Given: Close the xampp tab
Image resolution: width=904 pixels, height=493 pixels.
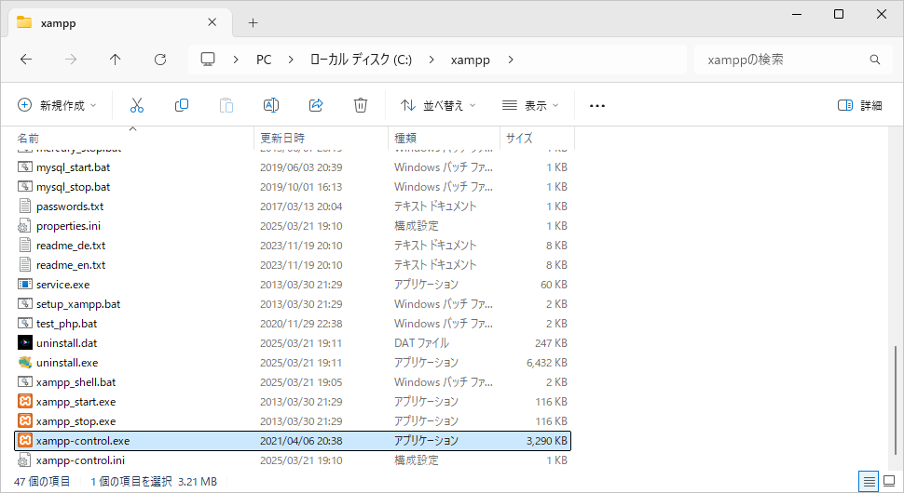Looking at the screenshot, I should pos(212,22).
